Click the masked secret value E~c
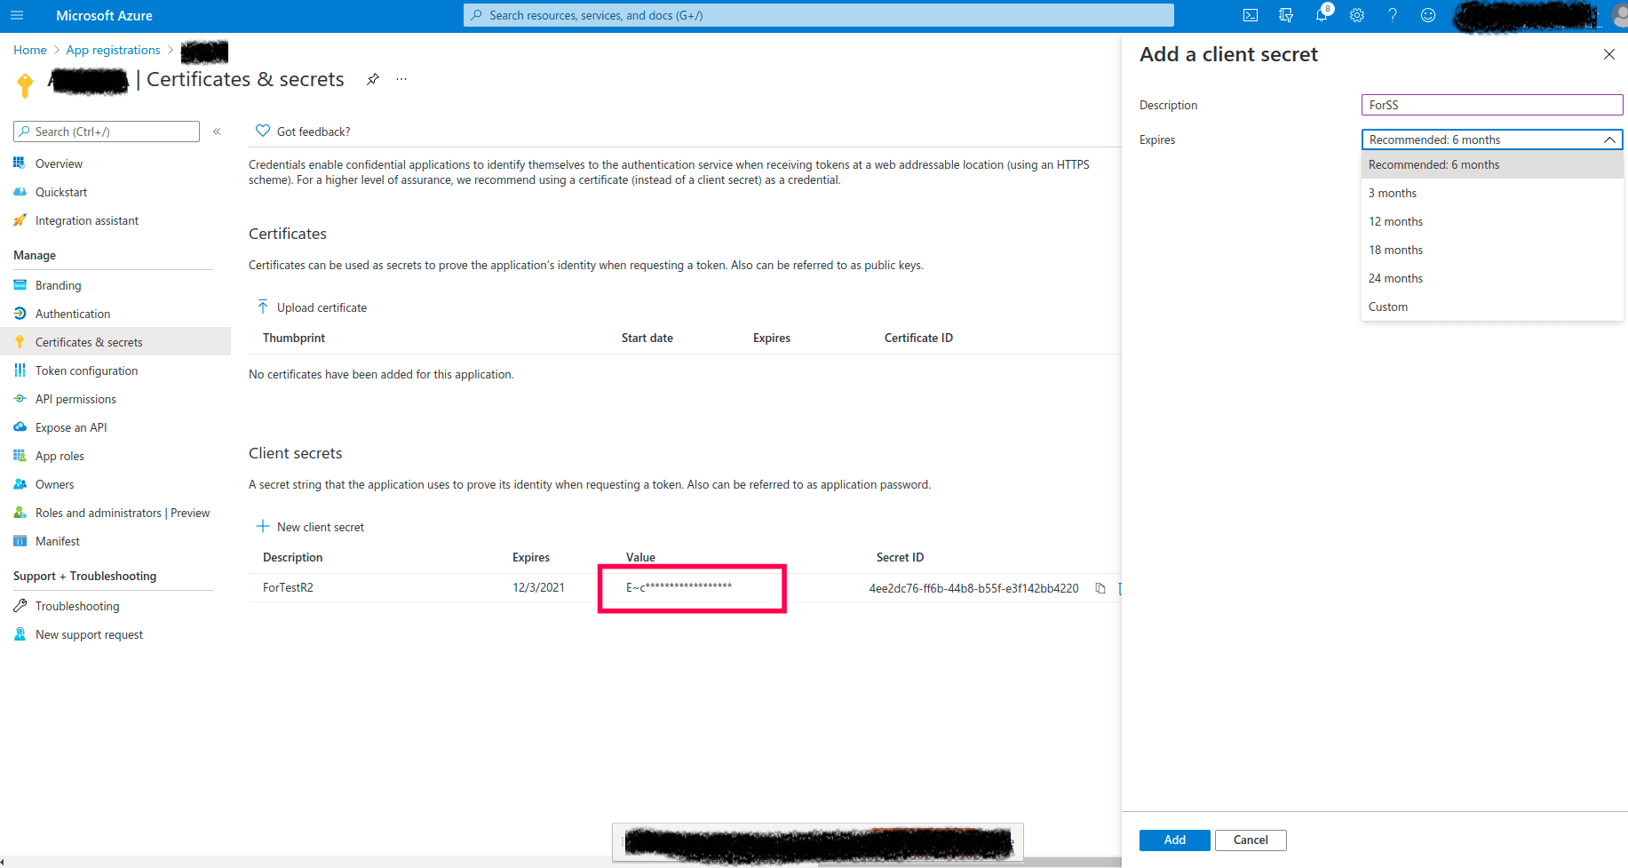This screenshot has width=1628, height=868. (679, 586)
